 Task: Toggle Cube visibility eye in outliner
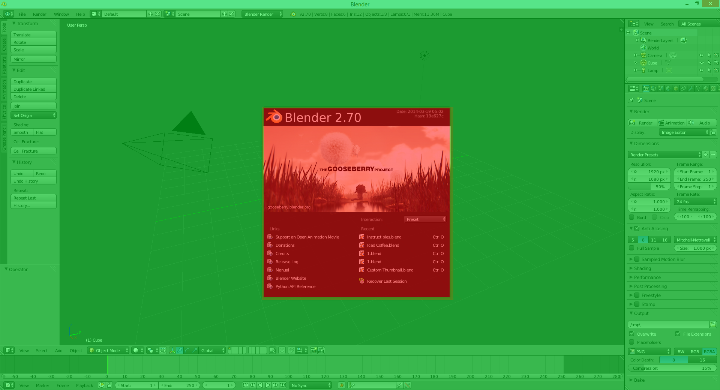point(702,63)
